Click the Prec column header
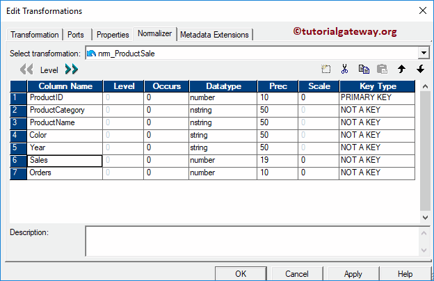This screenshot has height=281, width=434. [278, 86]
